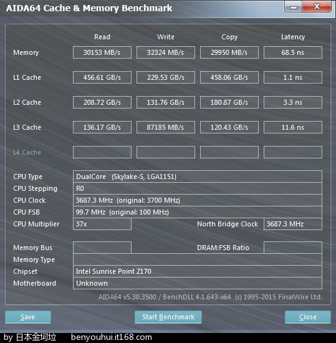This screenshot has width=336, height=343.
Task: Select L3 Cache Read 136.17 GB/s
Action: pyautogui.click(x=102, y=127)
